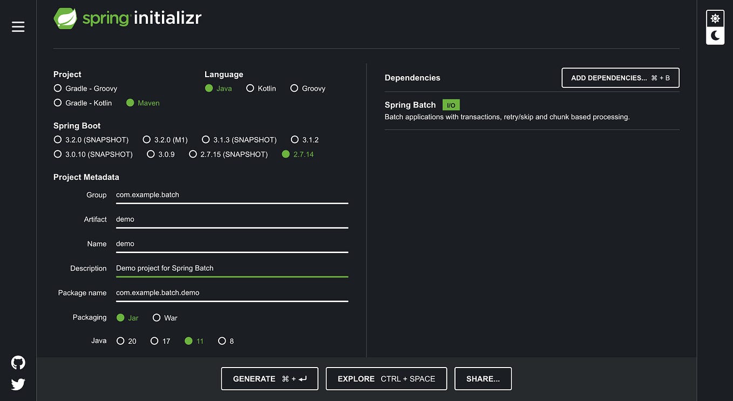733x401 pixels.
Task: Select Spring Boot version 3.1.2
Action: pyautogui.click(x=295, y=139)
